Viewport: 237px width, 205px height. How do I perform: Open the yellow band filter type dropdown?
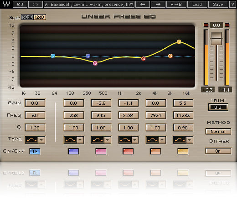tap(190, 140)
